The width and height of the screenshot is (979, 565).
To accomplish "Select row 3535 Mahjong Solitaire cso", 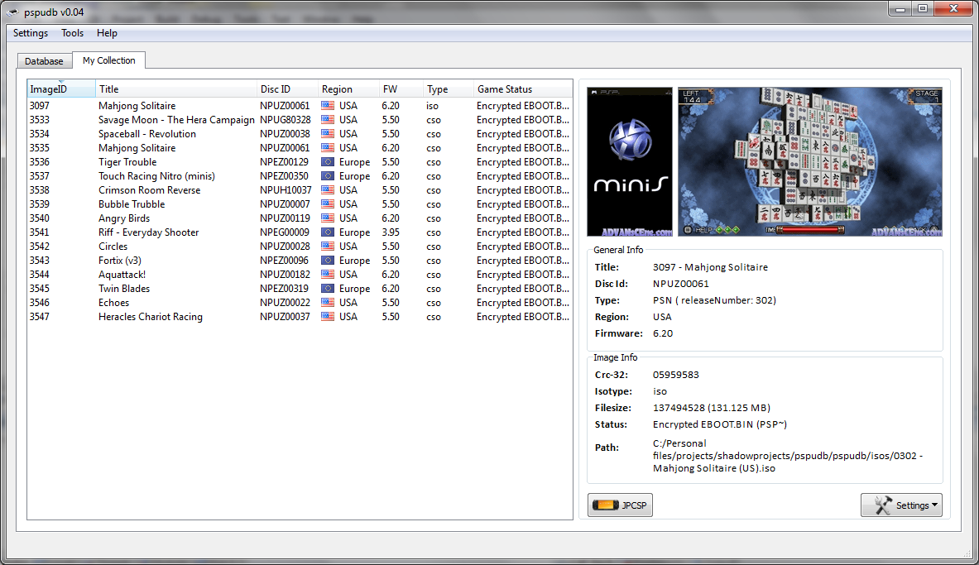I will click(x=300, y=148).
